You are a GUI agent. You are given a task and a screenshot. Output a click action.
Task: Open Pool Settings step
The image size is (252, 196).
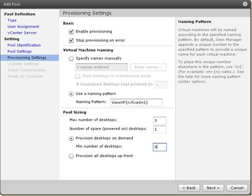pos(19,51)
